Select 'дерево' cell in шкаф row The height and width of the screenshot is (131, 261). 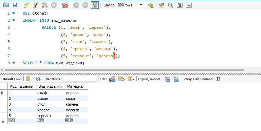coord(76,93)
